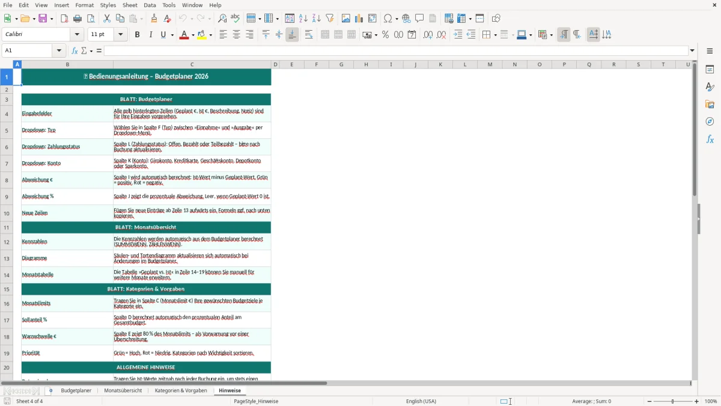Click Clone Formatting paintbrush icon
Viewport: 721px width, 406px height.
tap(154, 19)
